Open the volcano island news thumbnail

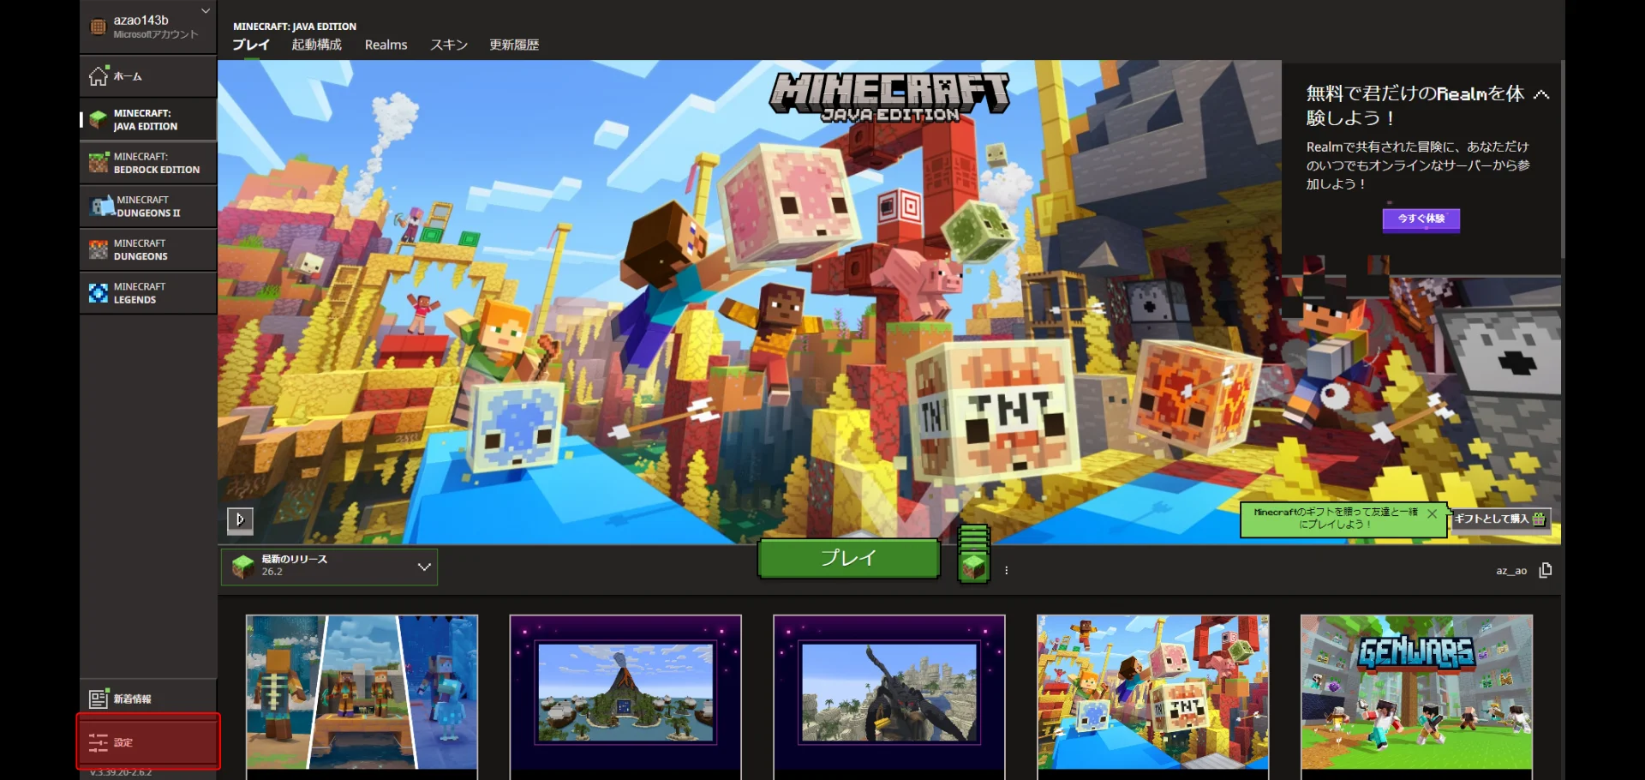(x=625, y=692)
